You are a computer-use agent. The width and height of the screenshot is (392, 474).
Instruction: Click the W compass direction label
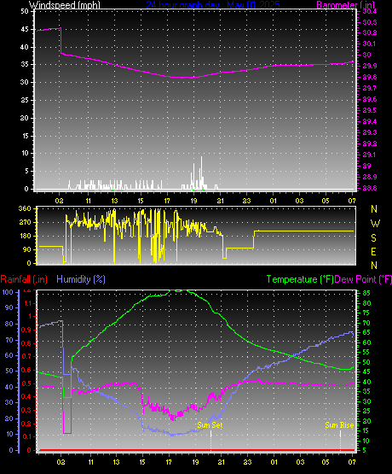[375, 224]
